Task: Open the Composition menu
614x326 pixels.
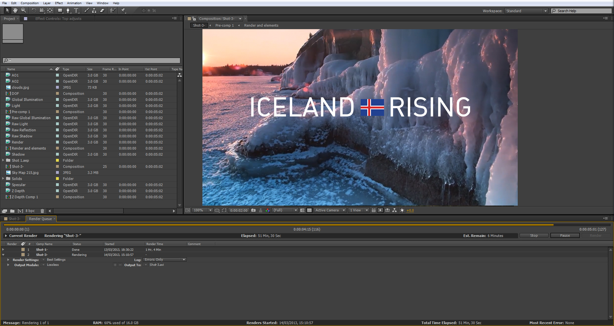Action: 30,3
